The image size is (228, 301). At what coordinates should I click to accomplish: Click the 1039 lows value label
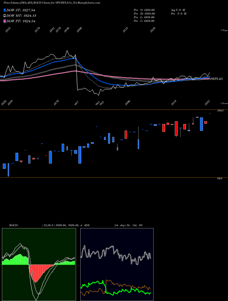pos(10,103)
